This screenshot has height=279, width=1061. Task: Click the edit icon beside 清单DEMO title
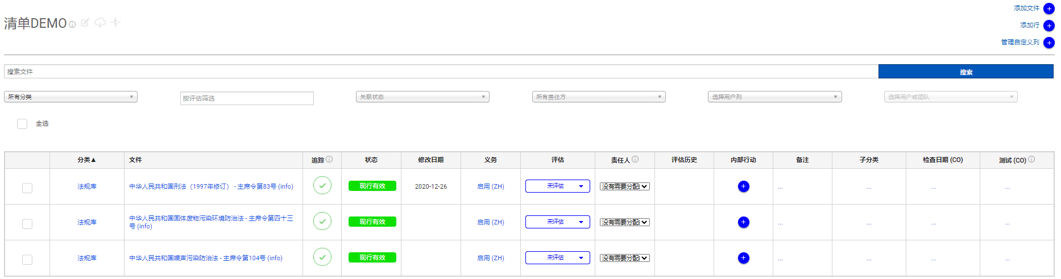click(x=85, y=23)
